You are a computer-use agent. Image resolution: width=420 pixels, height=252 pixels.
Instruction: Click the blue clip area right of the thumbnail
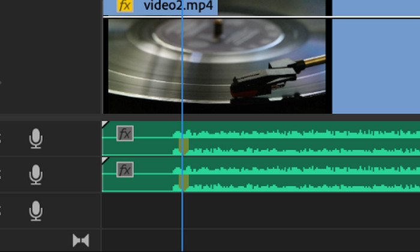pos(375,66)
